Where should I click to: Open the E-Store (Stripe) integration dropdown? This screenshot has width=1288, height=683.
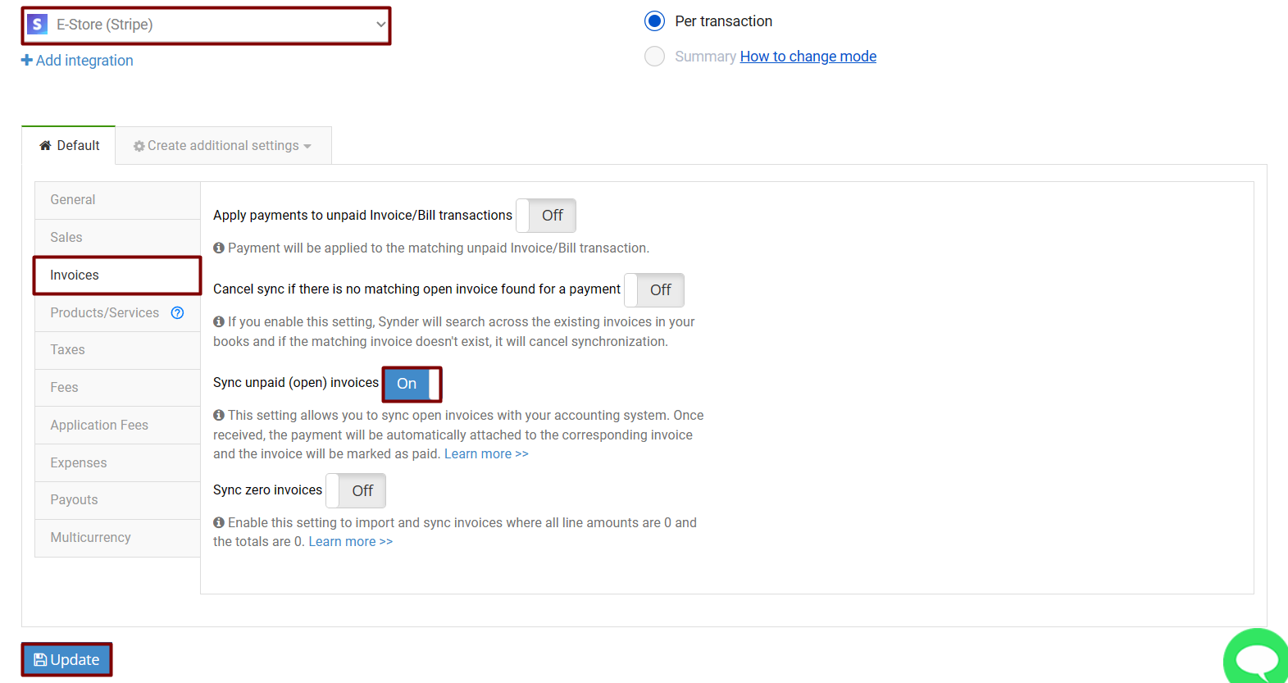[x=206, y=25]
